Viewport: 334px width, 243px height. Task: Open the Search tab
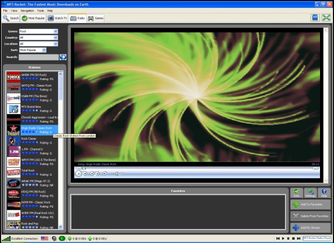(11, 18)
